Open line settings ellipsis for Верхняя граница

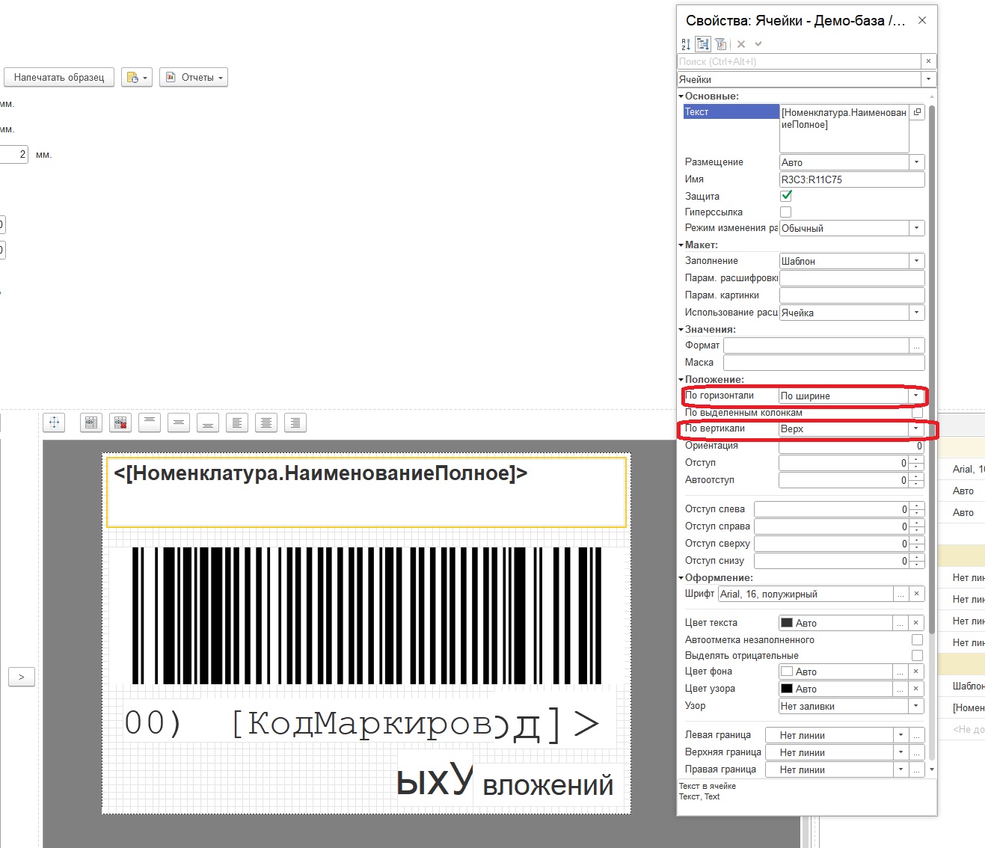(x=917, y=752)
